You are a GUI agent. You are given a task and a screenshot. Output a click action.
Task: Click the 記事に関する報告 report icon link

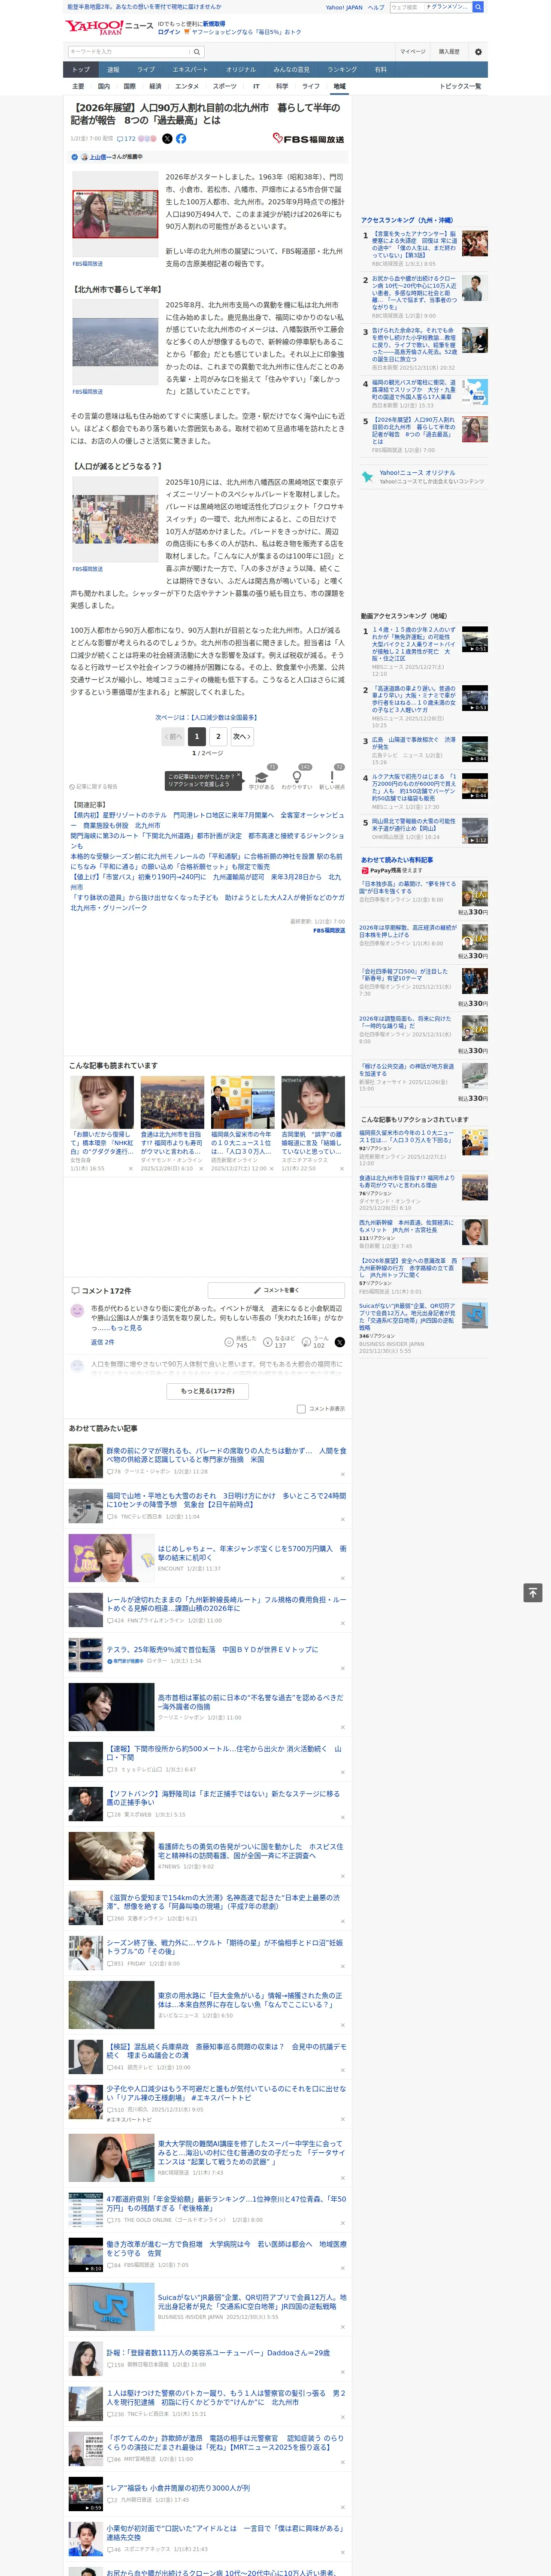click(x=93, y=787)
